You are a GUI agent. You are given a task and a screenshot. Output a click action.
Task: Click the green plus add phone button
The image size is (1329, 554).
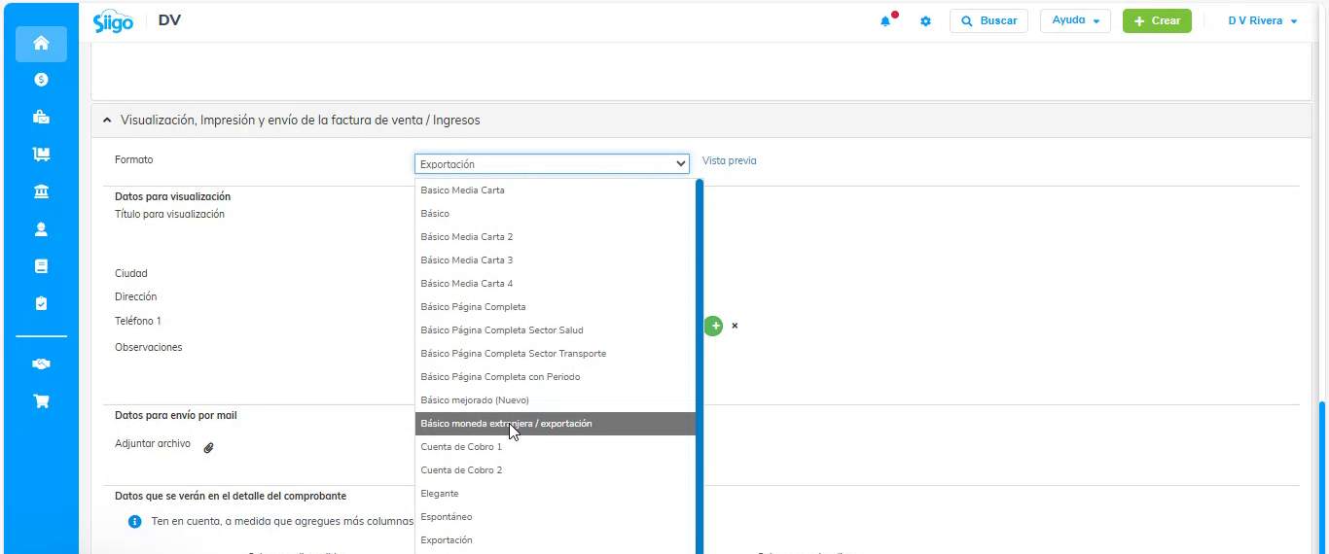pos(713,326)
